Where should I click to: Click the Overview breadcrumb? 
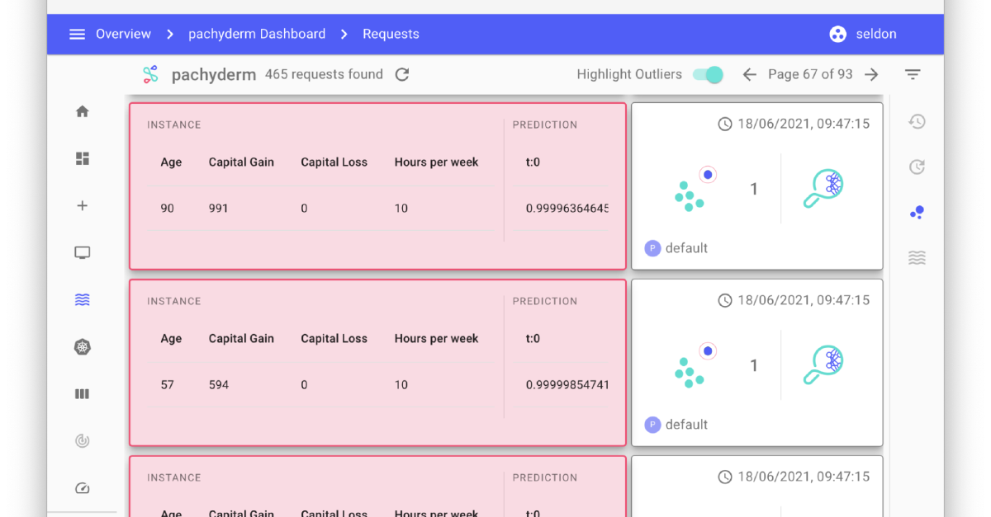(123, 34)
